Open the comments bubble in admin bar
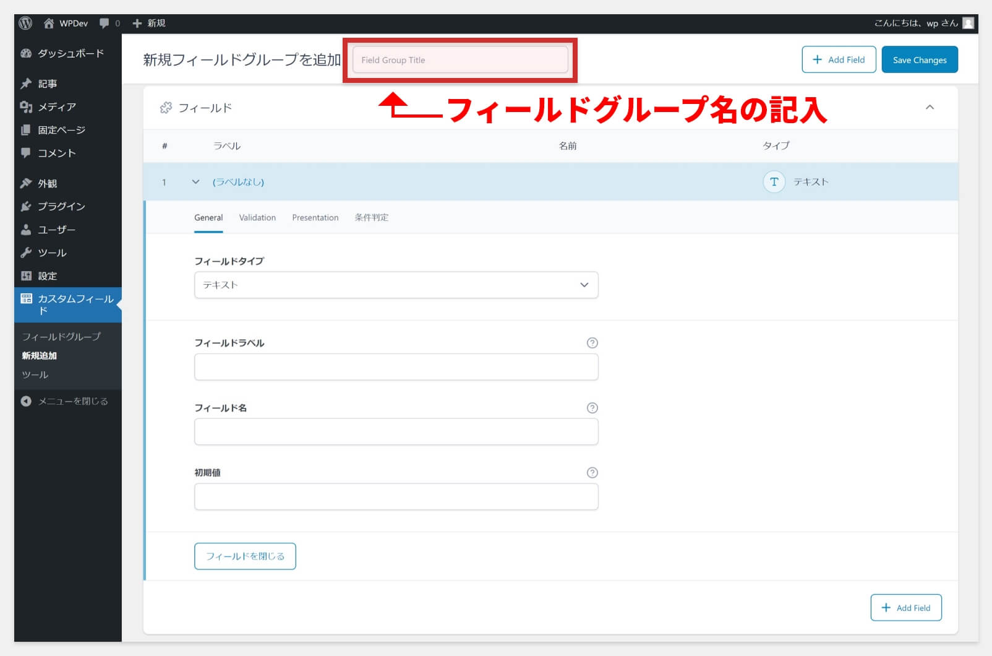The width and height of the screenshot is (992, 656). tap(104, 23)
